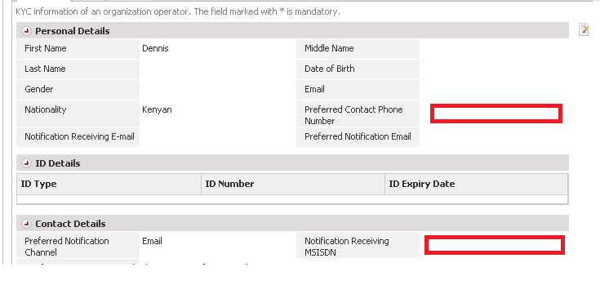The width and height of the screenshot is (600, 294).
Task: Click the Preferred Notification Channel value Email
Action: pos(152,241)
